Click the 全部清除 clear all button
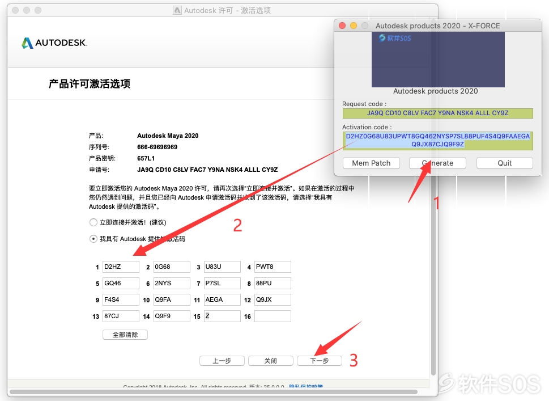 (125, 335)
